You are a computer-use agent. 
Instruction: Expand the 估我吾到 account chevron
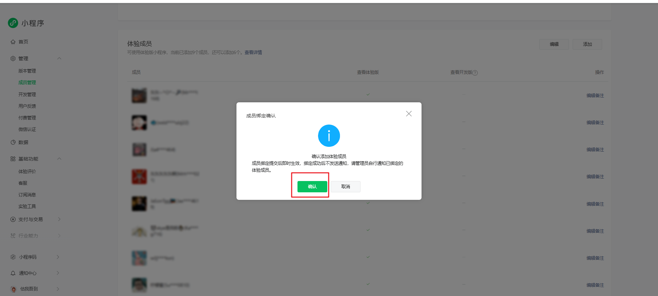pos(58,289)
